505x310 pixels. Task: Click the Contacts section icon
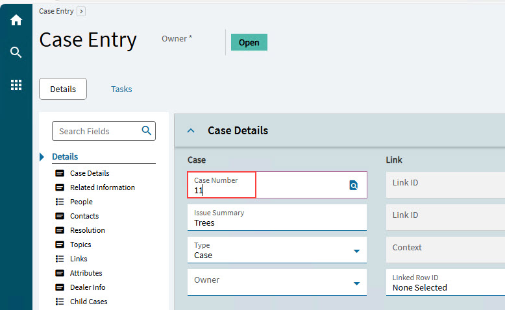point(60,216)
